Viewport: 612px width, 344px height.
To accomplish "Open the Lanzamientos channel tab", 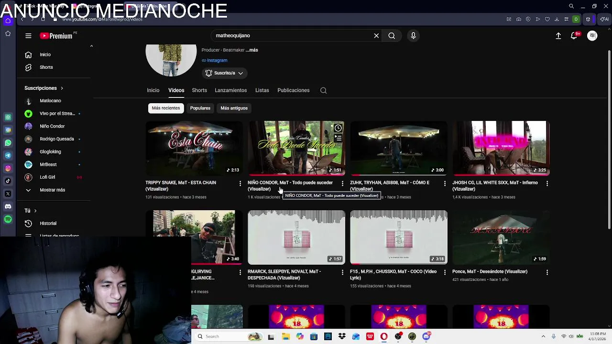I will pyautogui.click(x=230, y=90).
